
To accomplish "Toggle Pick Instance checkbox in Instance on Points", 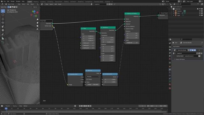I will coord(126,26).
